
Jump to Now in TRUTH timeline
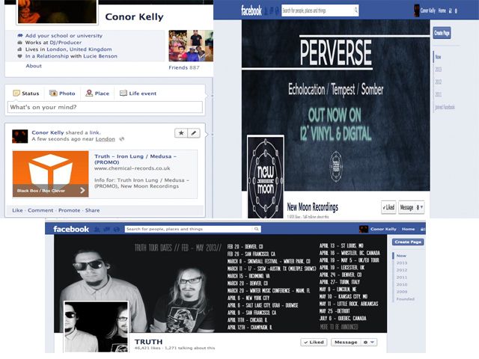(401, 256)
